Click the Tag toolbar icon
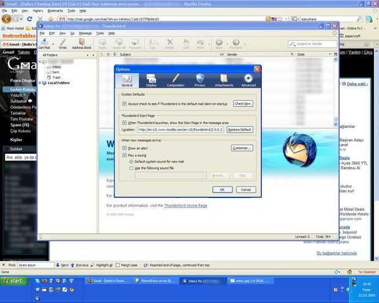 (152, 44)
